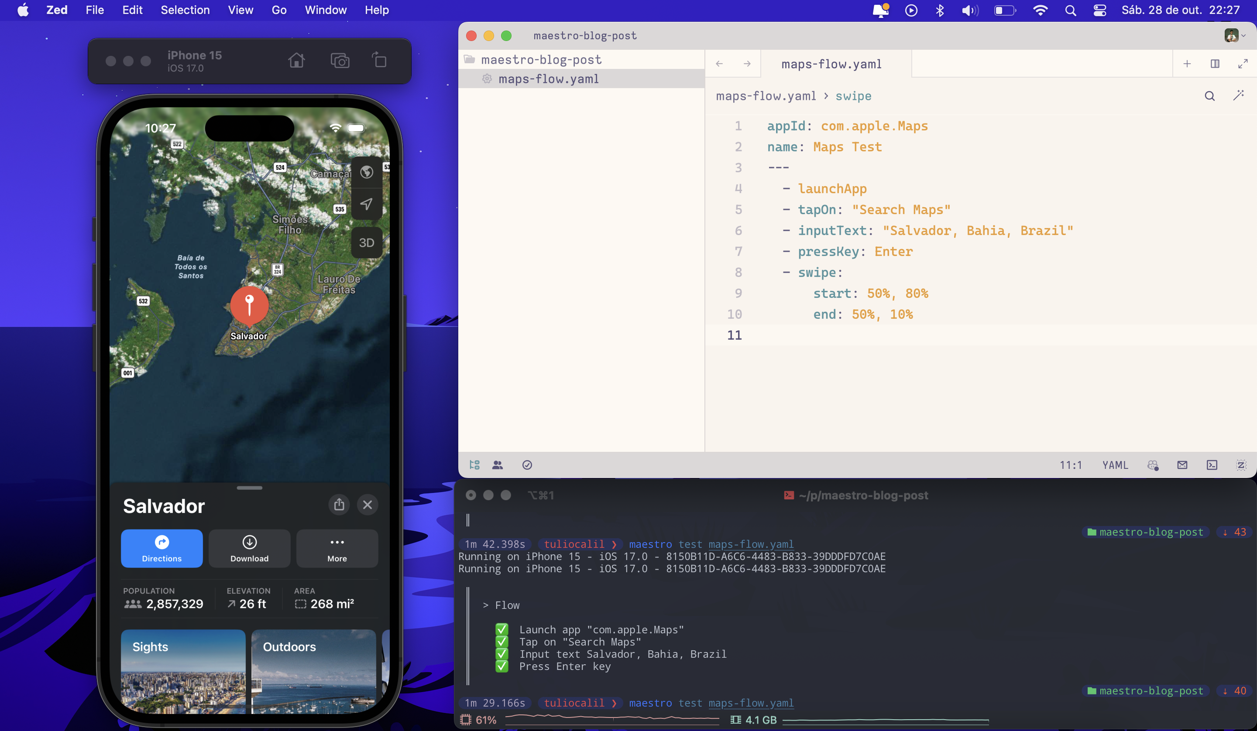Open buffer search magnifier in Zed
The image size is (1257, 731).
pos(1209,96)
